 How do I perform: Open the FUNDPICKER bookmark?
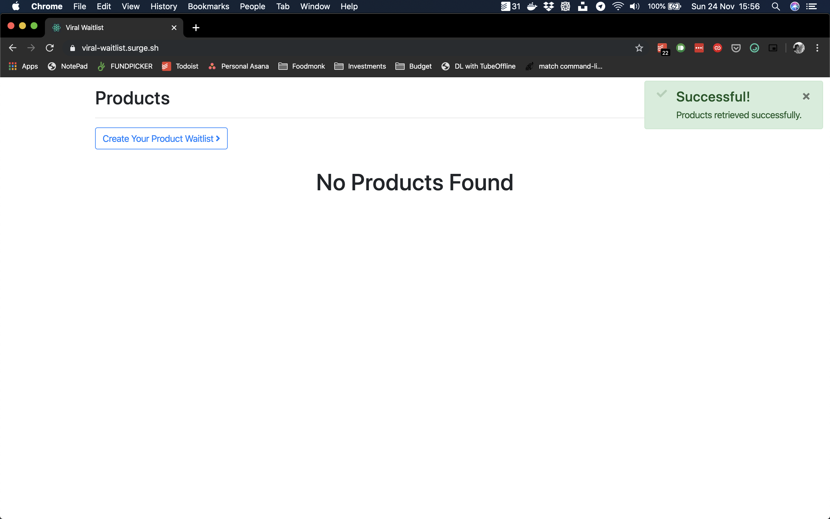click(x=125, y=66)
